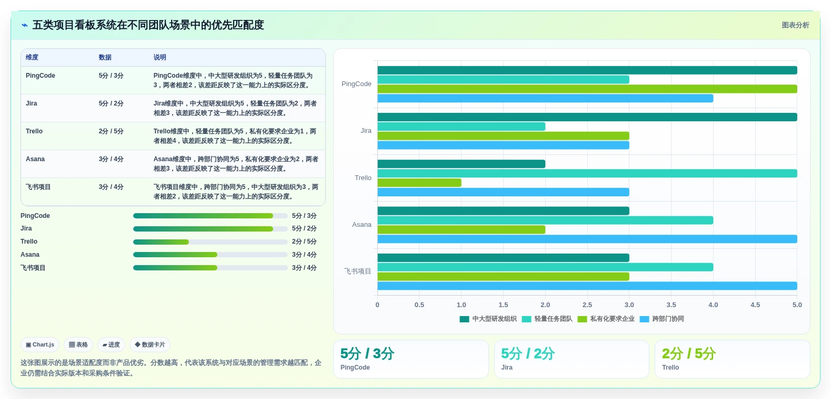Click the 表格 tag chip
831x399 pixels.
coord(78,345)
